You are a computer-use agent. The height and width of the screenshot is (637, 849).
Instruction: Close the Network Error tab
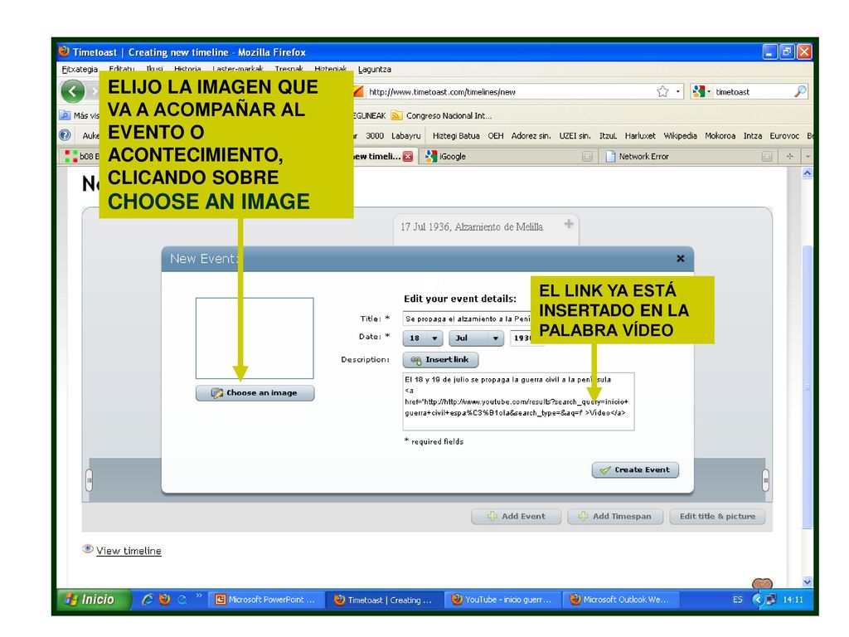[x=767, y=156]
